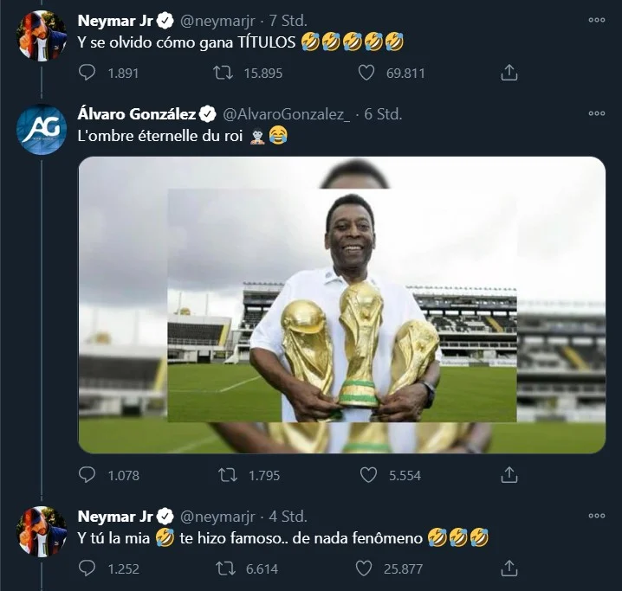Open more options on Álvaro González's tweet
This screenshot has width=622, height=591.
[596, 113]
